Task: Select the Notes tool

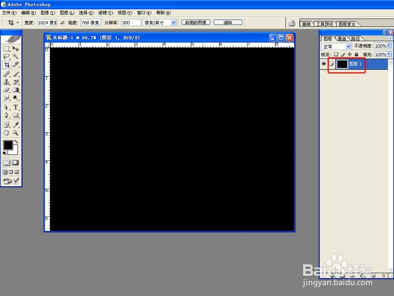Action: click(7, 125)
